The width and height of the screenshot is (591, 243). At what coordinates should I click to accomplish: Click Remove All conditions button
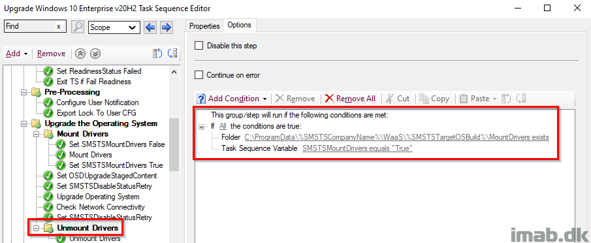[x=350, y=99]
